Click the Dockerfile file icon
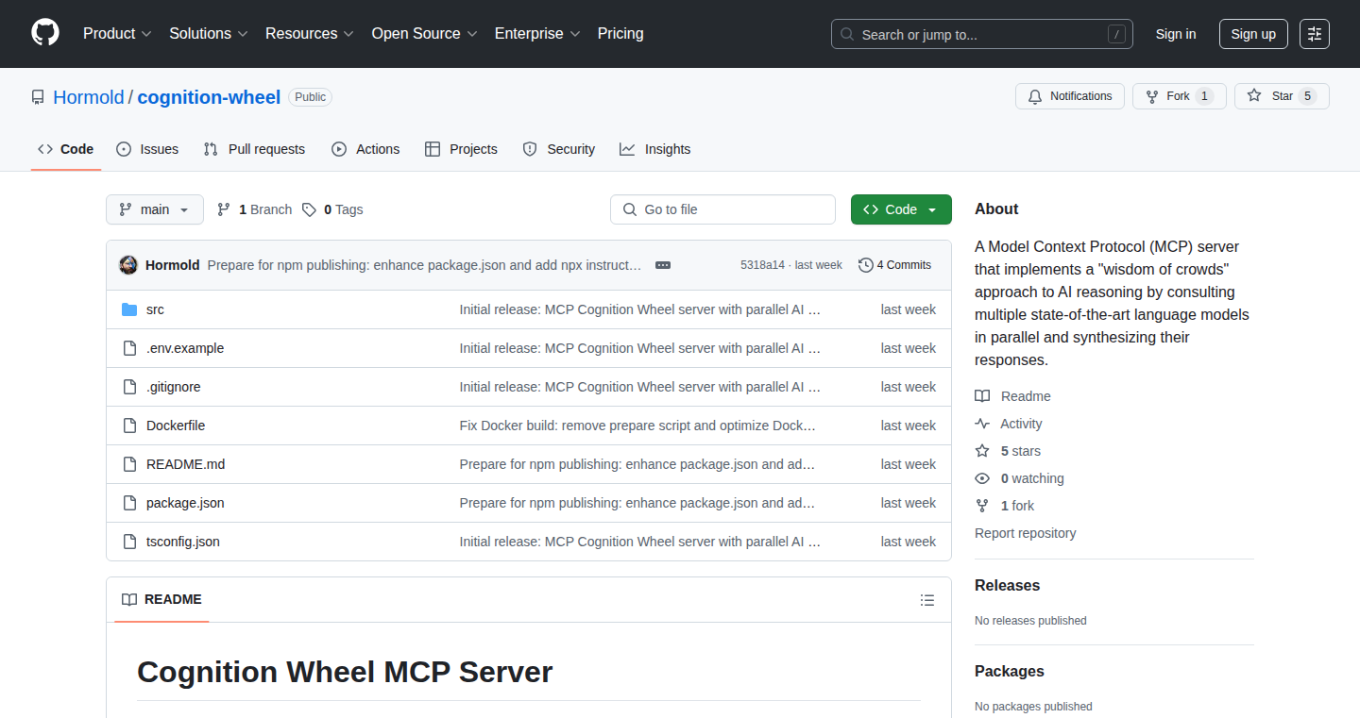The height and width of the screenshot is (718, 1360). click(x=129, y=426)
